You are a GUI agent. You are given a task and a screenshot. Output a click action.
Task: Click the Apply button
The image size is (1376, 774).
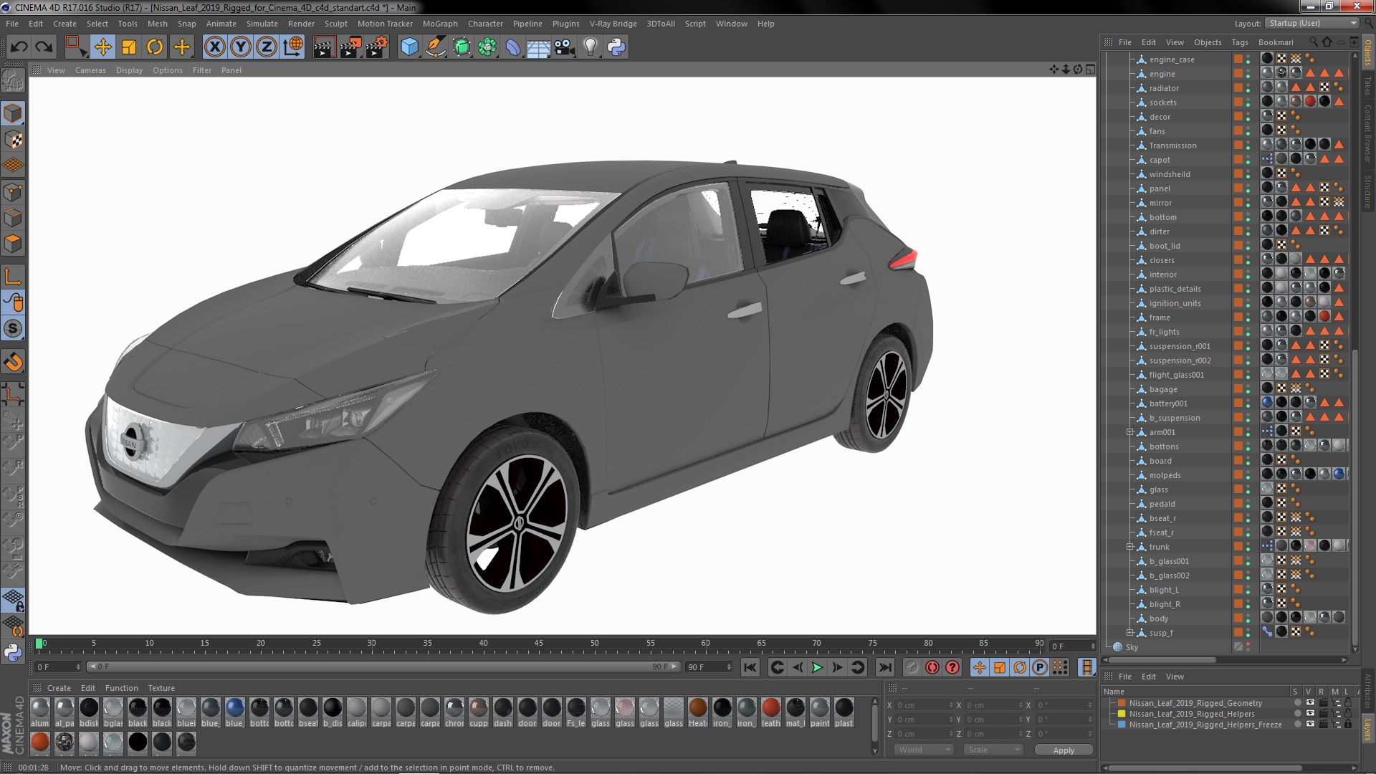[x=1064, y=750]
